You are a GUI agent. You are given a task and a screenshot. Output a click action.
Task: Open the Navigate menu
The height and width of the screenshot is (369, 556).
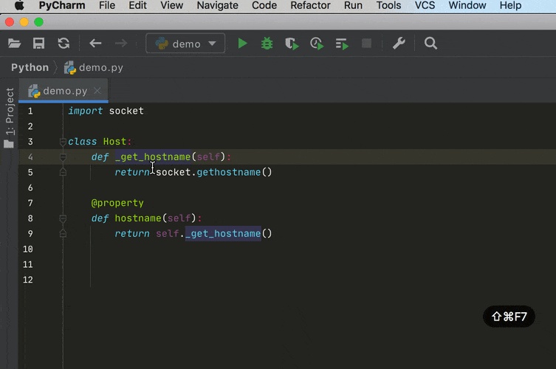217,5
